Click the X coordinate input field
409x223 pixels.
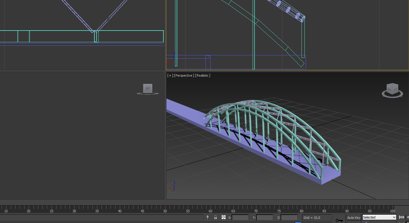tap(240, 218)
